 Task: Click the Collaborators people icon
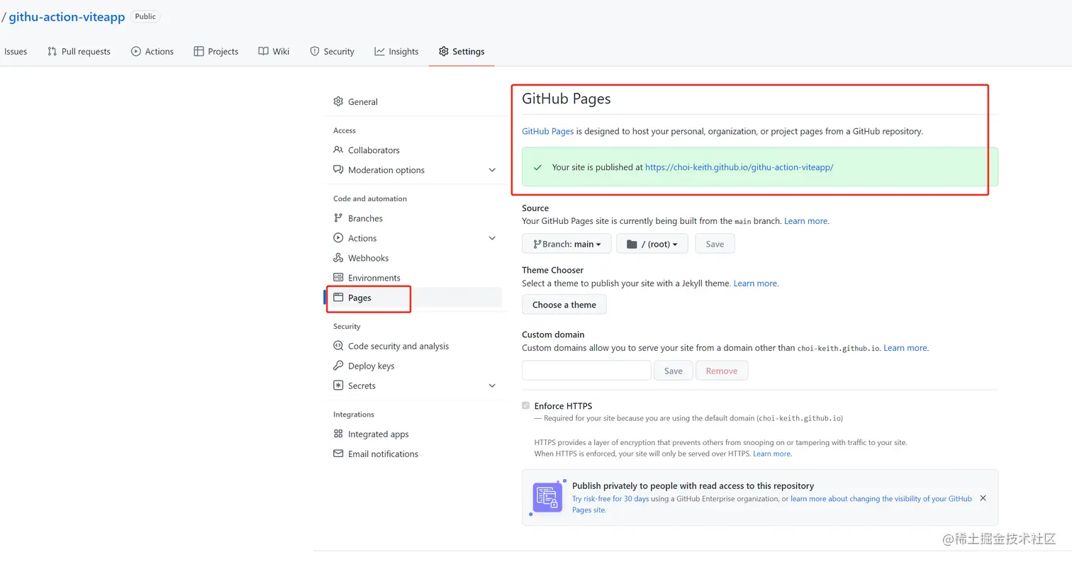pyautogui.click(x=338, y=150)
